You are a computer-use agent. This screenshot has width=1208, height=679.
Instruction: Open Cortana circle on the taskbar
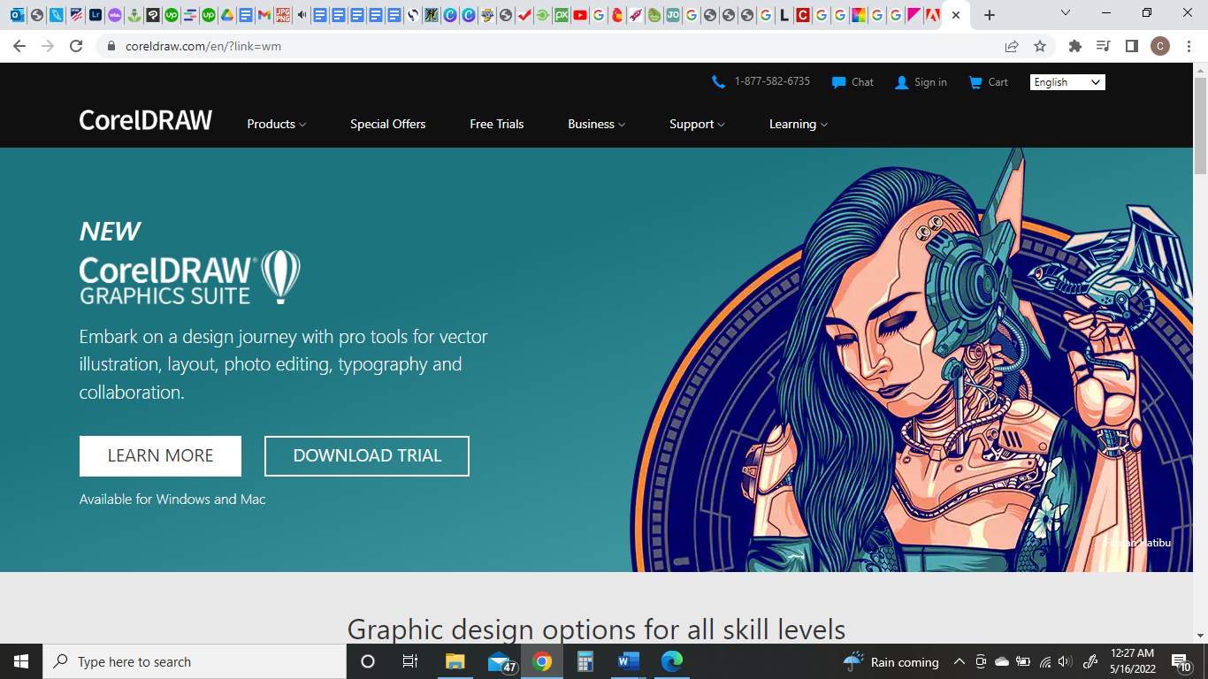pyautogui.click(x=368, y=661)
